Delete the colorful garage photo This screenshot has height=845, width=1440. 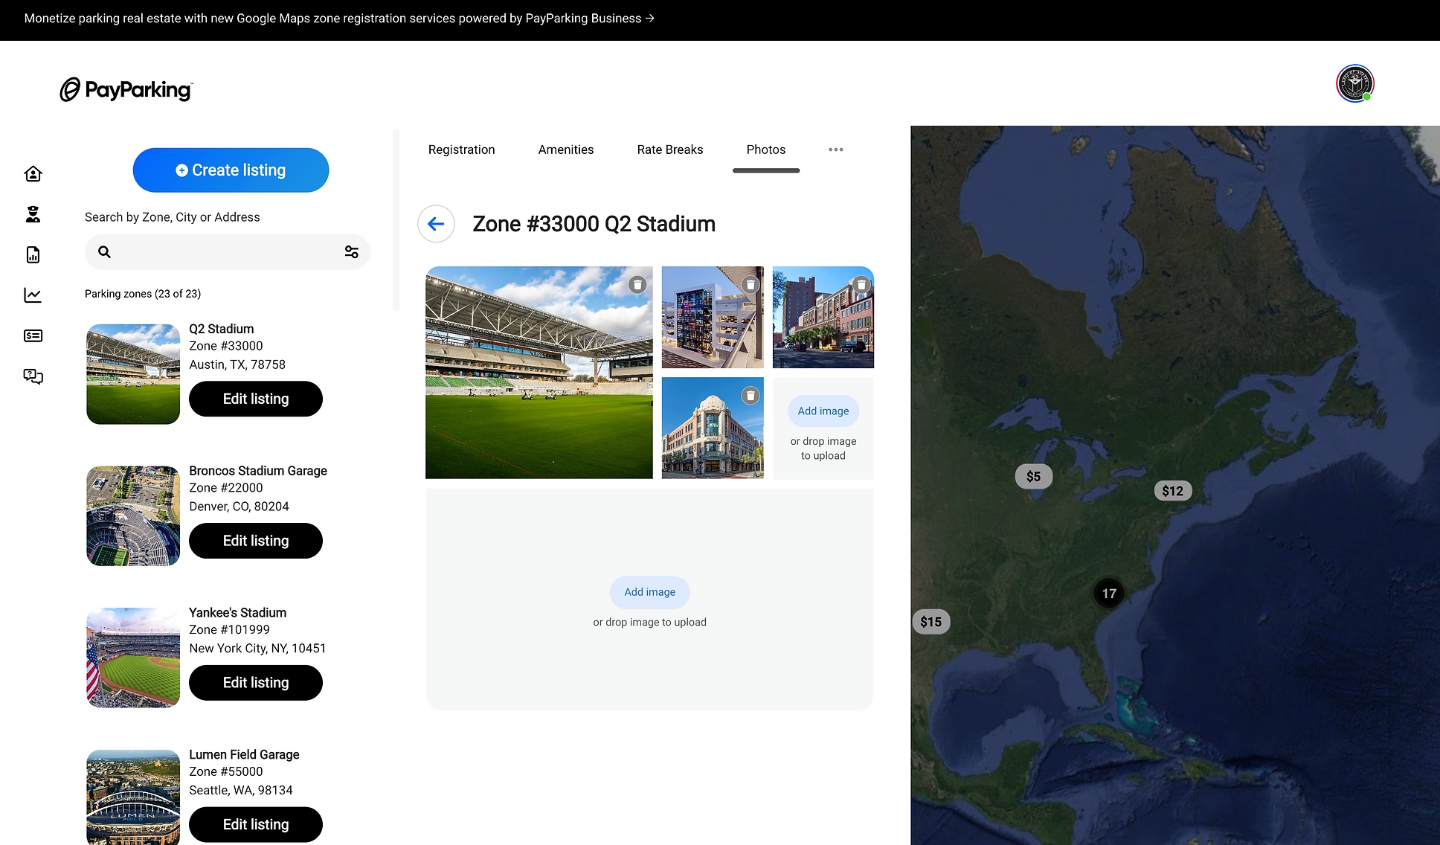750,284
